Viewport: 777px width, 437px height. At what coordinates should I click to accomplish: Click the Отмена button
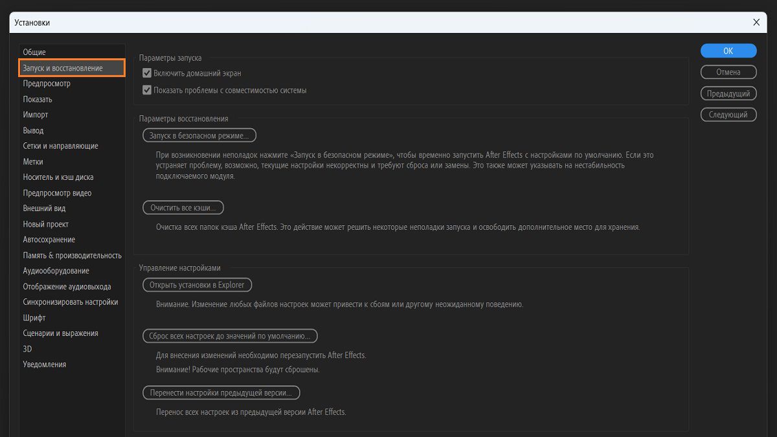click(728, 72)
